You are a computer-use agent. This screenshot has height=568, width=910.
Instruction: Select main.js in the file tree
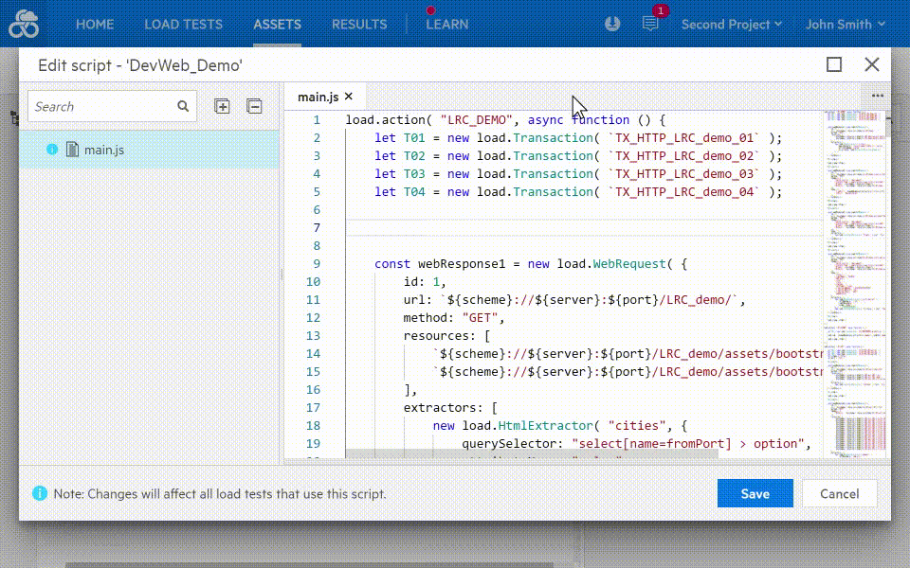104,149
